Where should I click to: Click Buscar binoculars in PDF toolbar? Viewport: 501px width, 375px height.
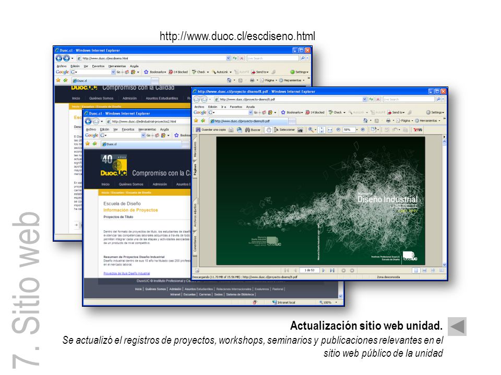click(x=253, y=130)
